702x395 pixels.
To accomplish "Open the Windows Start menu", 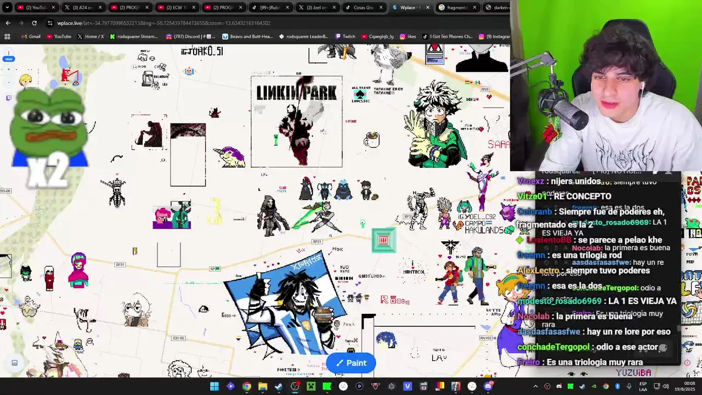I will click(x=214, y=386).
